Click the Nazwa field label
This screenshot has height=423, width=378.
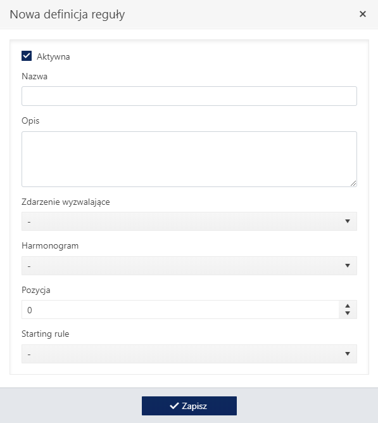tap(34, 76)
